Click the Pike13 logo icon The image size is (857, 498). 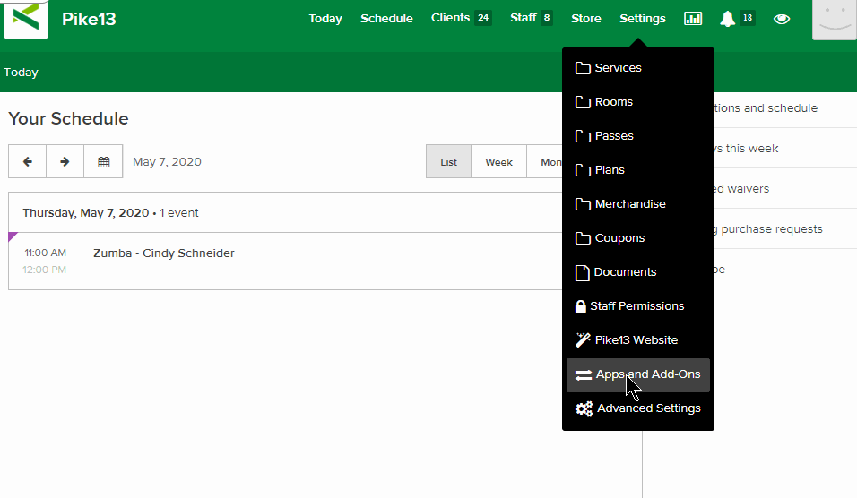coord(26,19)
